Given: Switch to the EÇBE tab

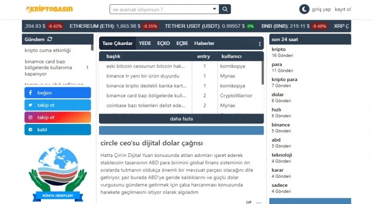Looking at the screenshot, I should coord(182,43).
